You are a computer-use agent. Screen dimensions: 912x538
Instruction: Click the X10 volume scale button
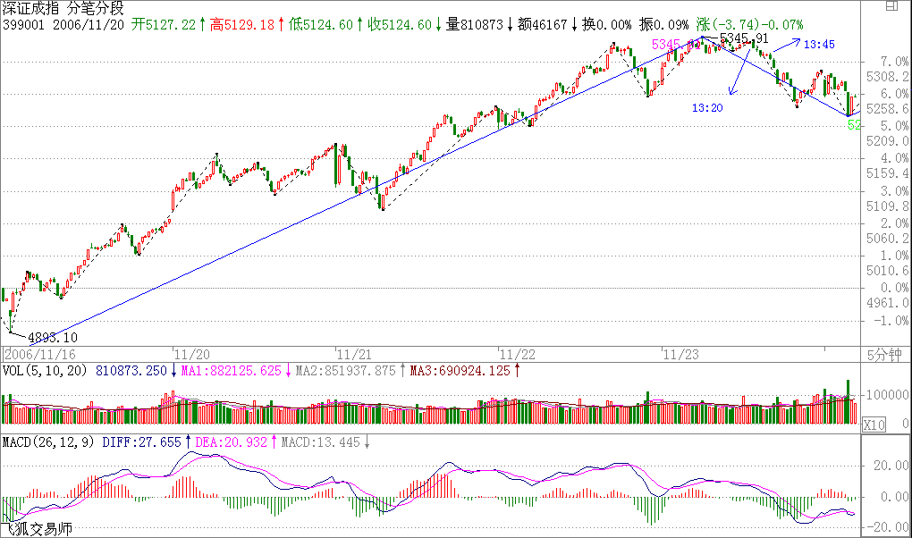coord(874,426)
